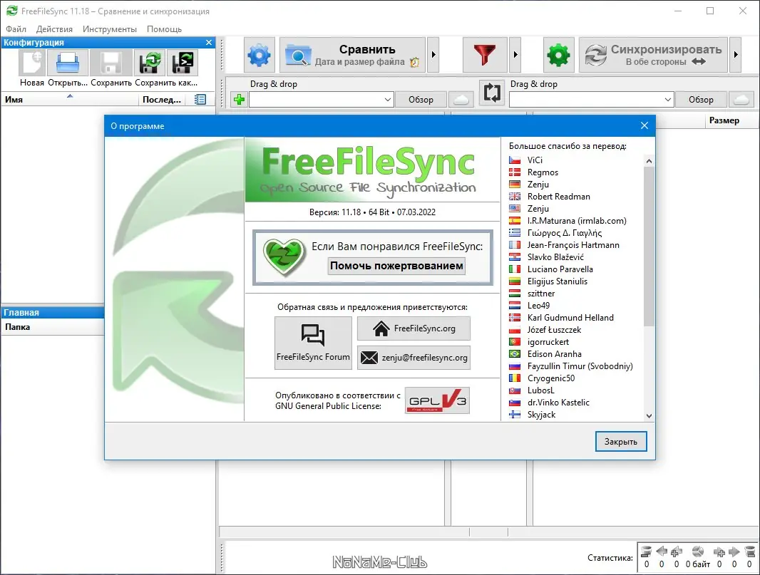
Task: Open the Инструменты menu
Action: pos(110,29)
